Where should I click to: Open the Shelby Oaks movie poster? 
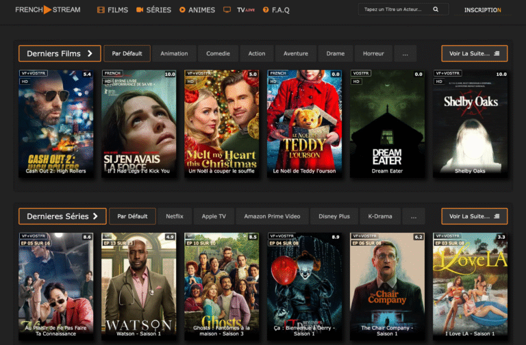tap(470, 123)
